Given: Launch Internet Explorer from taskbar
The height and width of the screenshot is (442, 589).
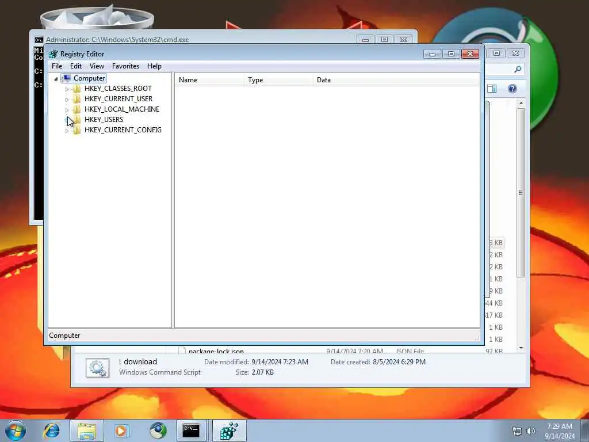Looking at the screenshot, I should pyautogui.click(x=52, y=430).
